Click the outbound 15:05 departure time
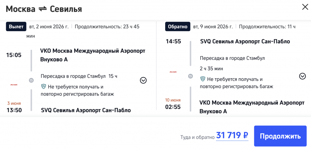This screenshot has height=149, width=311. coord(14,55)
